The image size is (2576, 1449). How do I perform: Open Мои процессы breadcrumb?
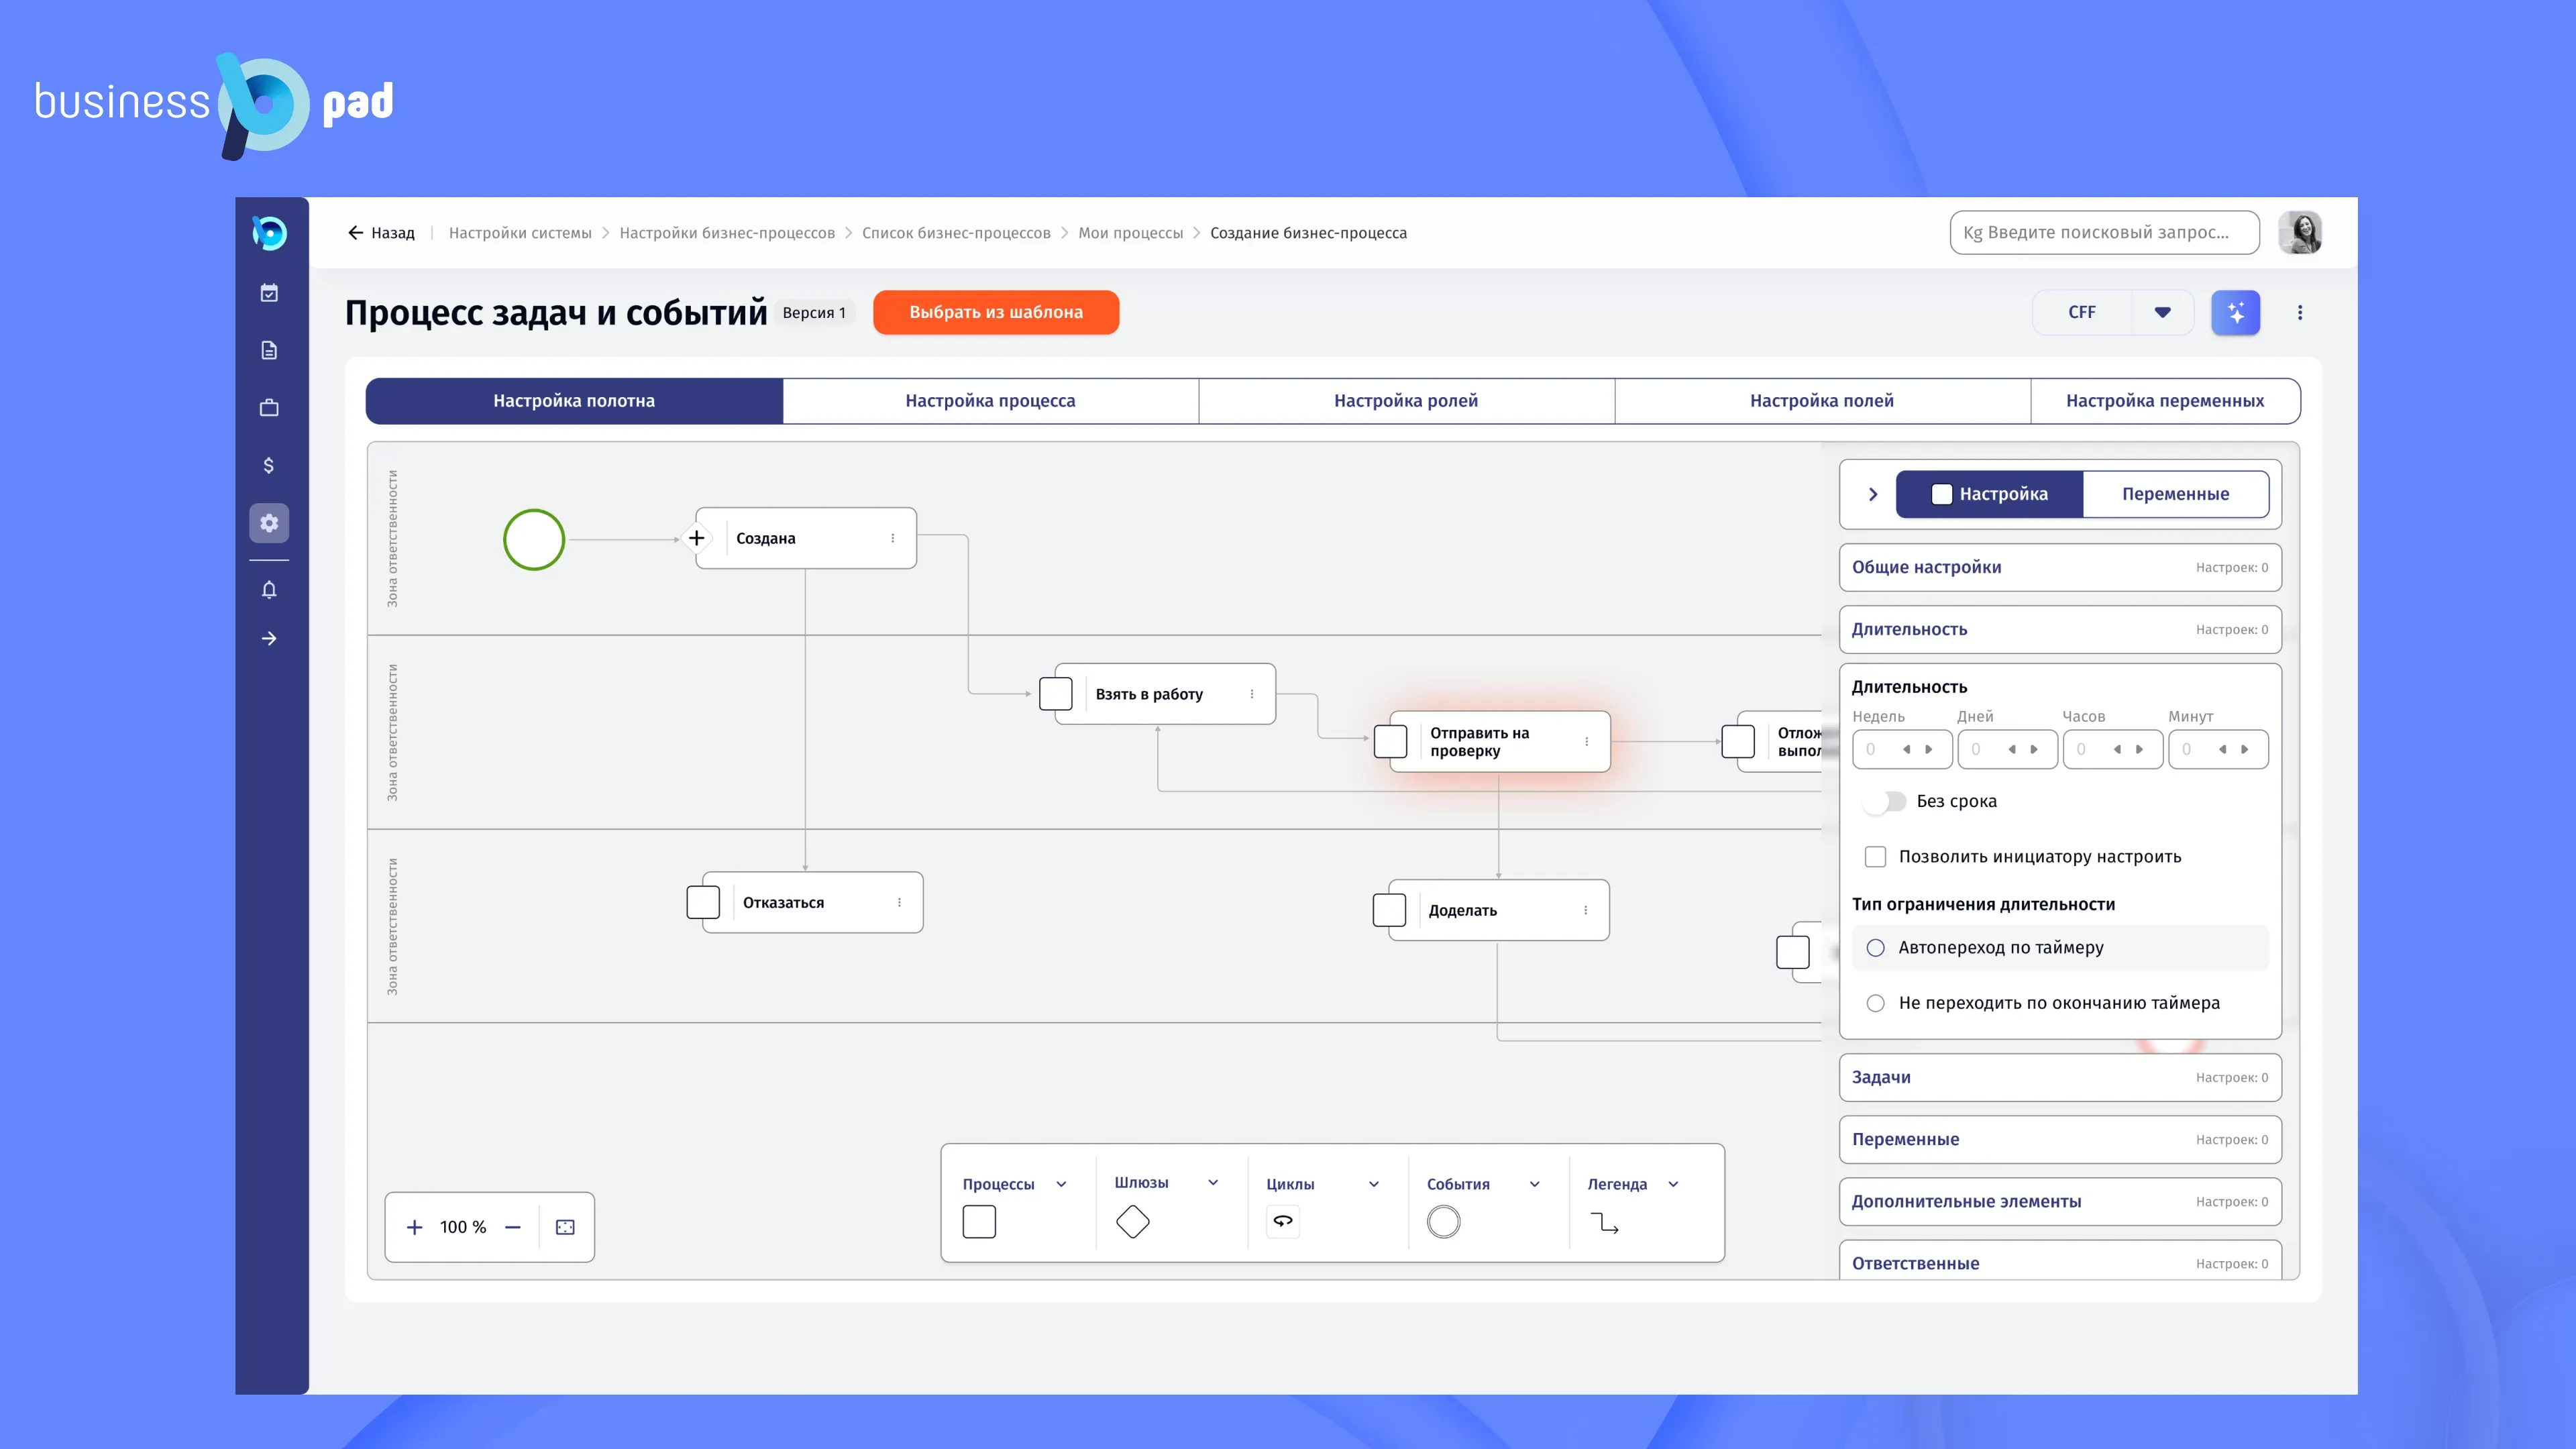[x=1130, y=233]
